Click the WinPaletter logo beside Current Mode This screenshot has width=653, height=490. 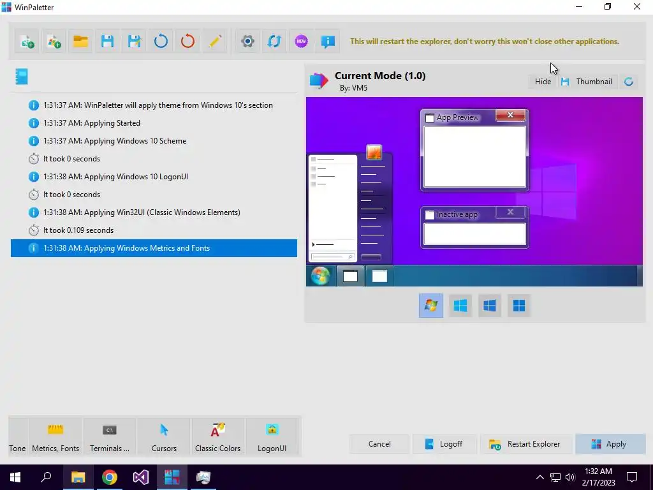coord(319,80)
